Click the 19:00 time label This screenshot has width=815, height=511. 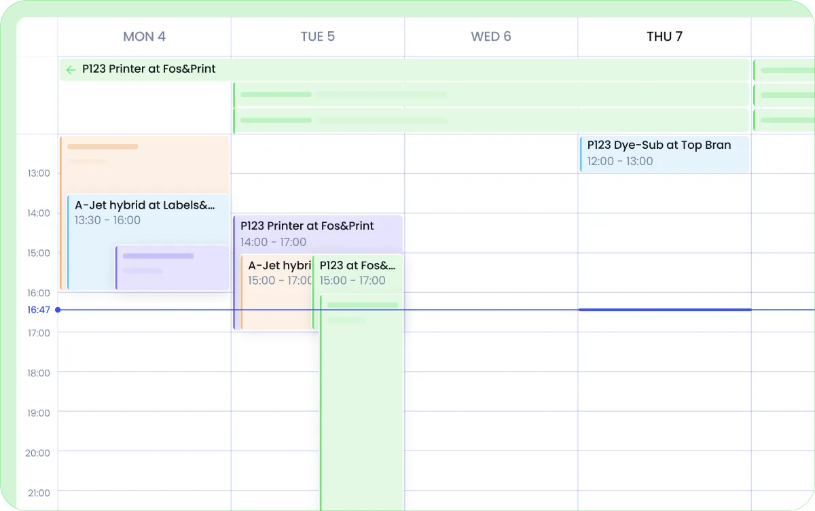39,413
